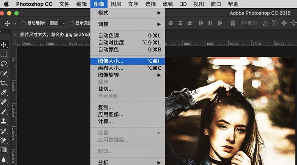Select the Eyedropper tool
The height and width of the screenshot is (165, 297).
4,92
